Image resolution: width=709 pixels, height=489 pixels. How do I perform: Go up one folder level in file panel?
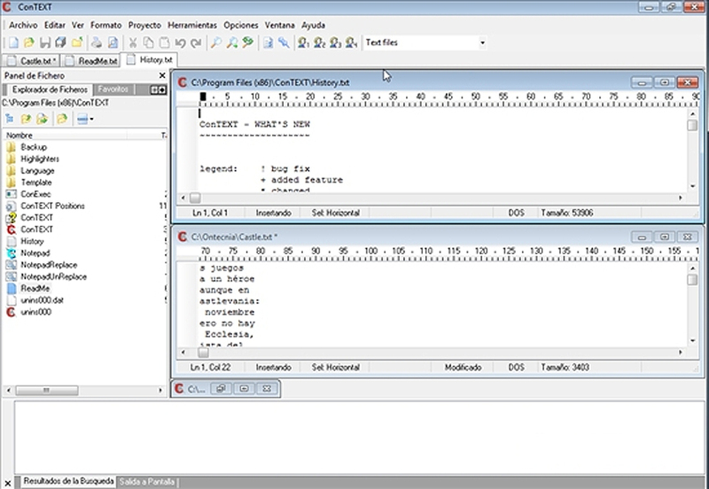click(27, 119)
